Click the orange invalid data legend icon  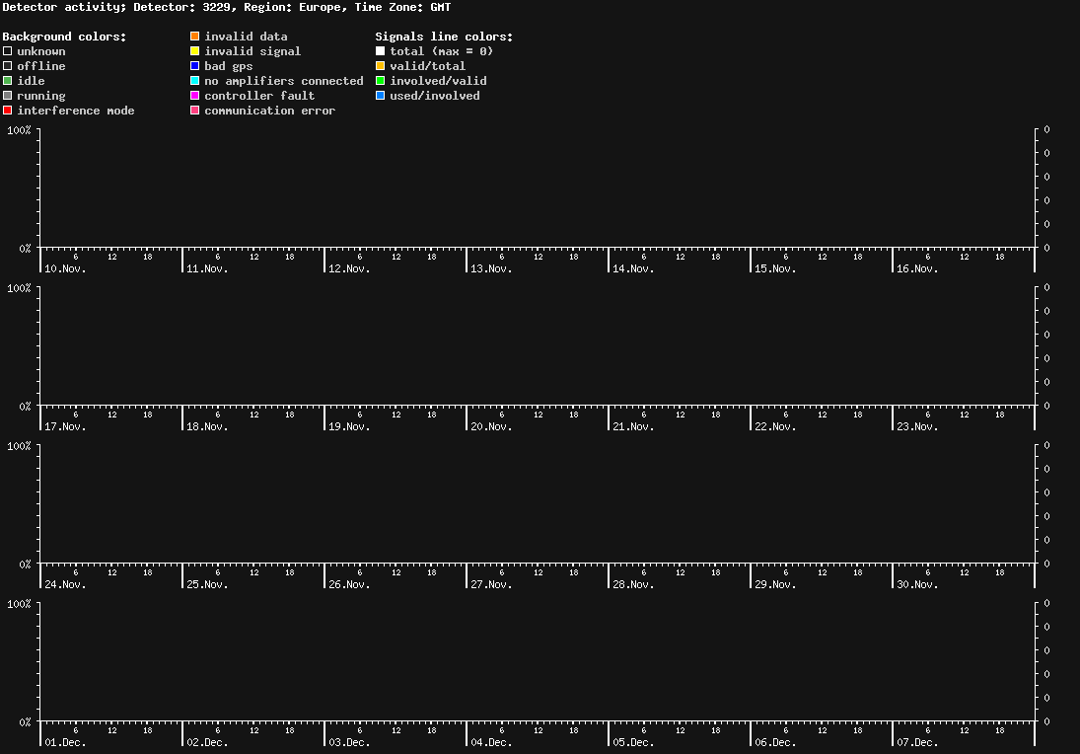click(195, 36)
